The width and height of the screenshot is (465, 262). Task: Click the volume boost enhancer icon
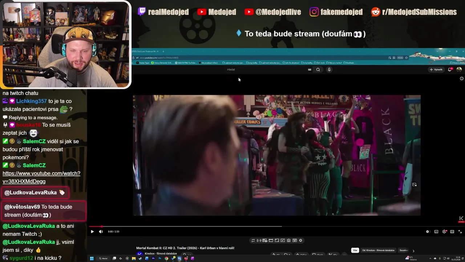(259, 241)
